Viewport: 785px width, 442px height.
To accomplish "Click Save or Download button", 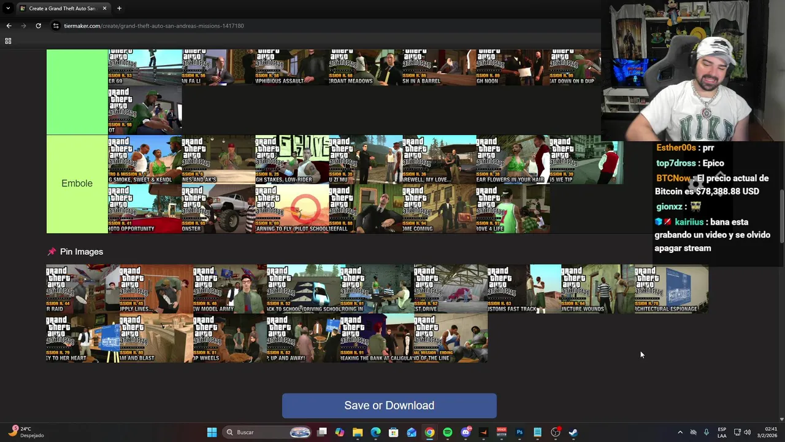I will (x=389, y=405).
